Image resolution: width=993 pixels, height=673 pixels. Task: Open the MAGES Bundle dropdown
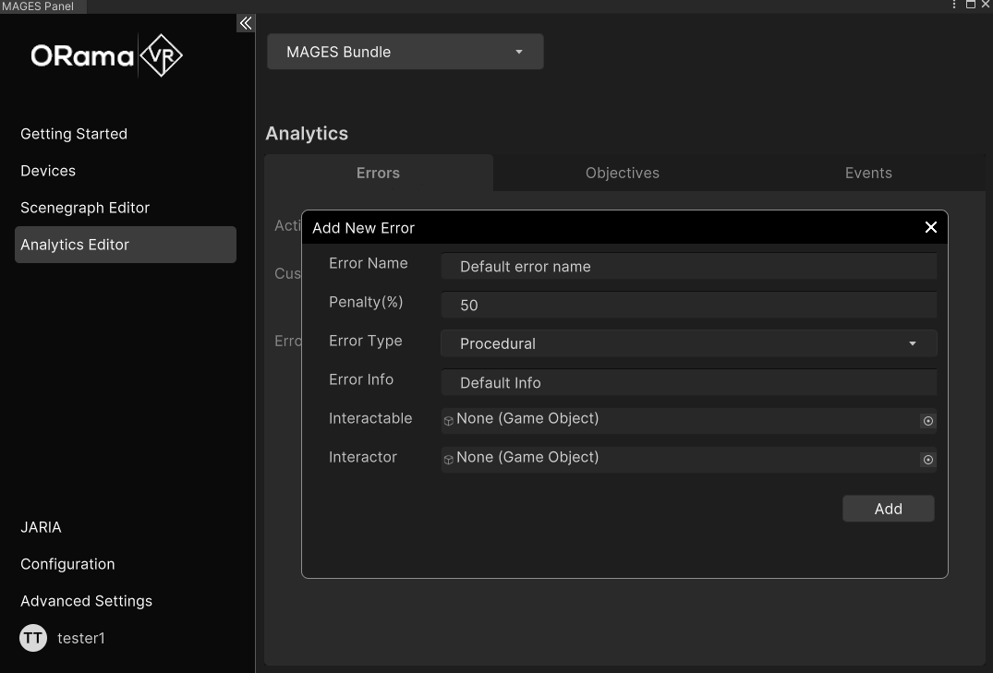point(405,52)
